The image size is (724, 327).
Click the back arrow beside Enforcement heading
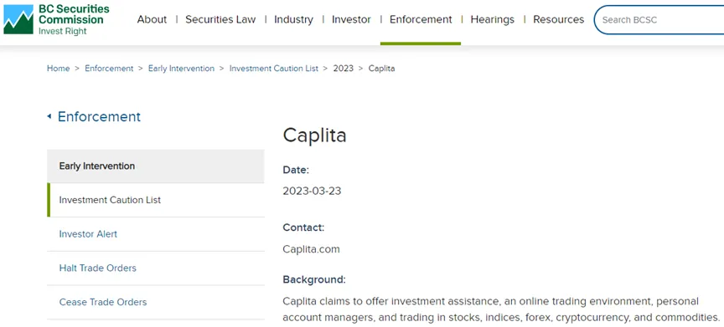point(49,116)
